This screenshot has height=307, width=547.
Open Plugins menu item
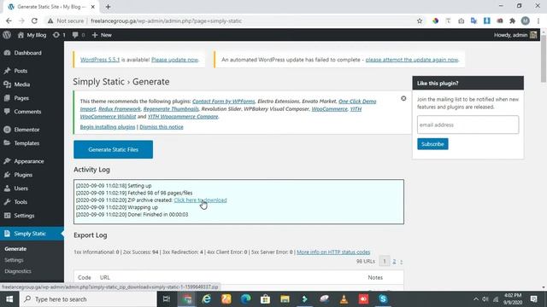[x=23, y=175]
